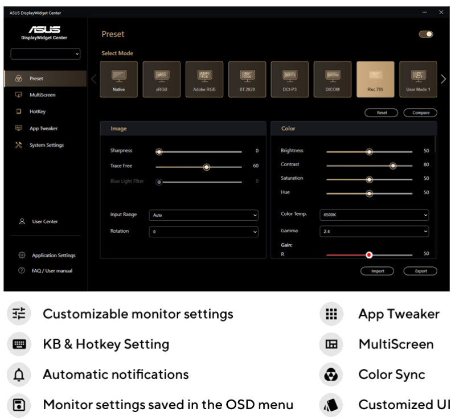Expand the Input Range dropdown
Image resolution: width=459 pixels, height=420 pixels.
(203, 216)
